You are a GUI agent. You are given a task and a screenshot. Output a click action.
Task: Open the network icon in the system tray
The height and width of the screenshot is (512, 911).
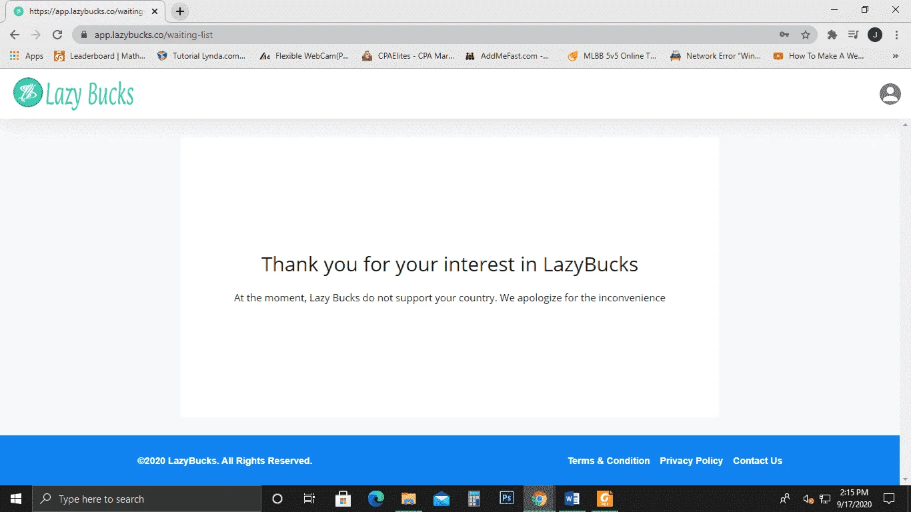(x=825, y=499)
